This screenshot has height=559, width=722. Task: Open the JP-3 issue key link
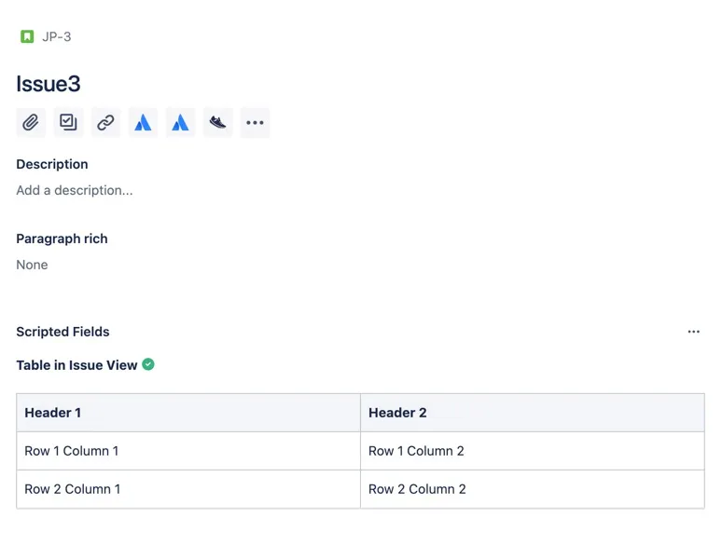(x=57, y=36)
